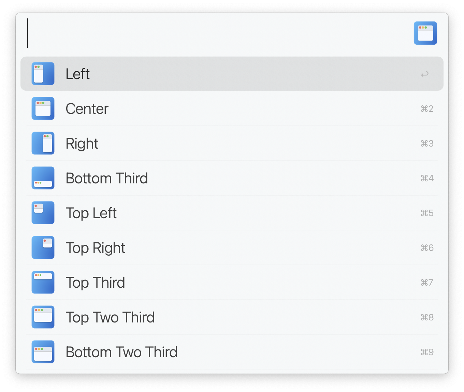Viewport: 464px width, 392px height.
Task: Click the Center window layout icon
Action: (43, 108)
